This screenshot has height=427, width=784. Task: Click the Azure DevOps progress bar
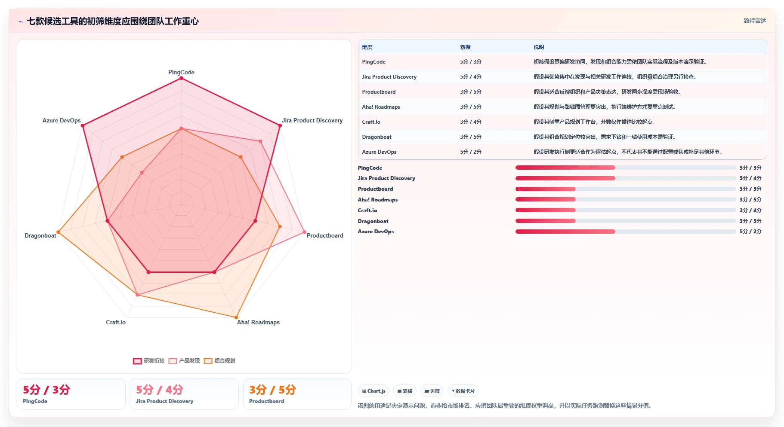[x=625, y=232]
